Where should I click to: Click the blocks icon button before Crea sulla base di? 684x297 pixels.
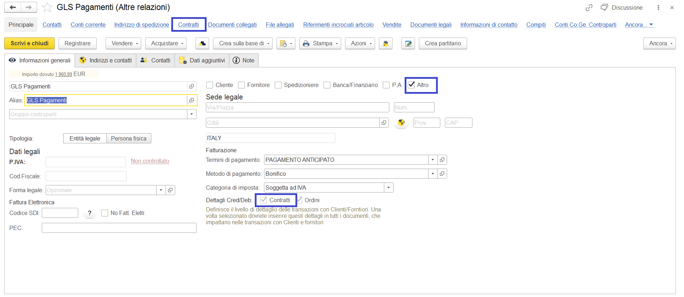[x=202, y=43]
